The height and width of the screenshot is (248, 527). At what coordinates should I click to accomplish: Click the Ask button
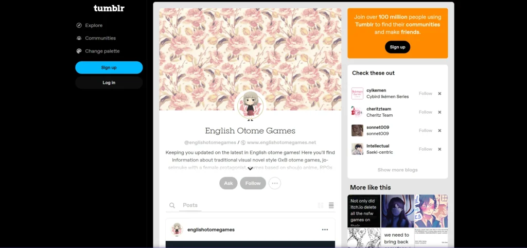(228, 183)
